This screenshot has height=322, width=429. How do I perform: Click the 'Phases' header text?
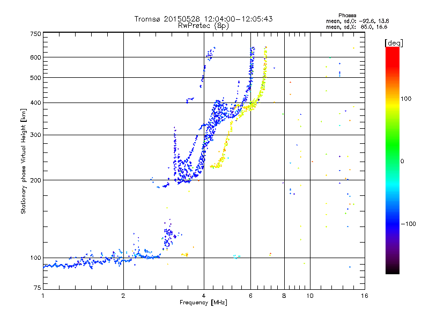(x=347, y=16)
